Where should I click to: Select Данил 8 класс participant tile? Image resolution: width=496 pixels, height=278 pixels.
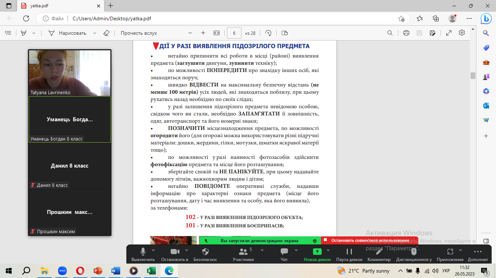(70, 166)
